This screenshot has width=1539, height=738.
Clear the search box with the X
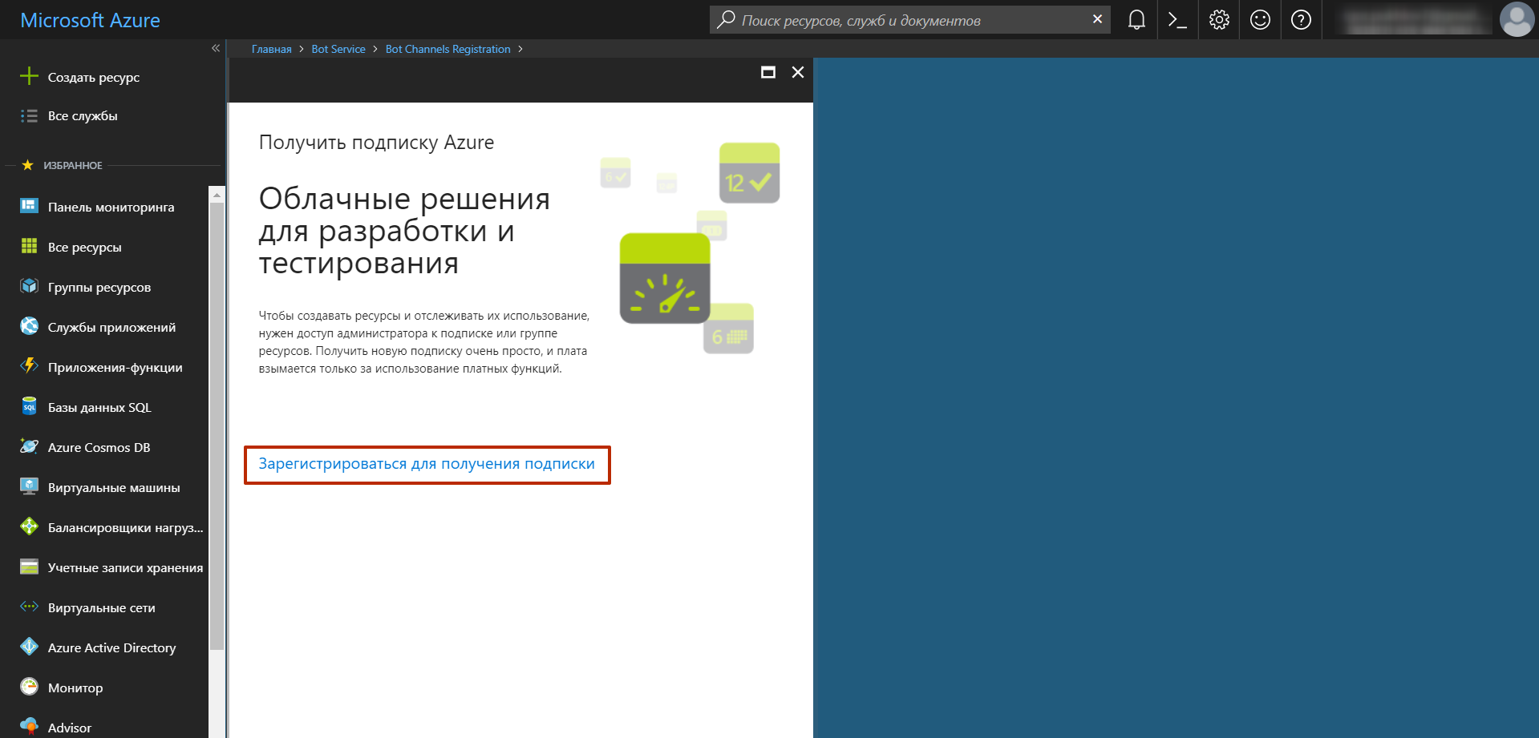click(x=1097, y=19)
